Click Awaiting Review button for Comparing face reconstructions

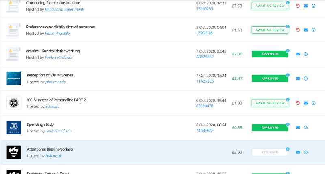coord(270,6)
